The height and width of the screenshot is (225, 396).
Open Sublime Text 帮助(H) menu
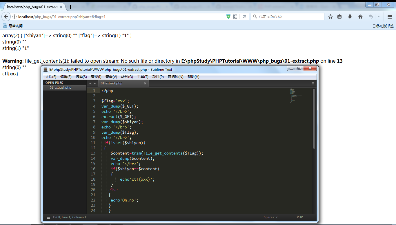coord(193,77)
